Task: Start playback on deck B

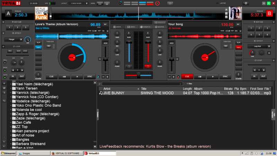Action: (x=213, y=77)
